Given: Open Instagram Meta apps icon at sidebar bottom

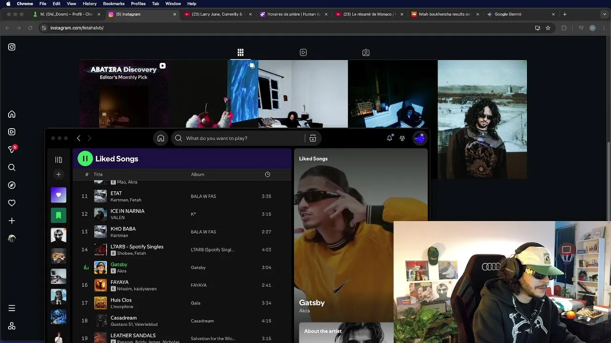Looking at the screenshot, I should tap(12, 326).
